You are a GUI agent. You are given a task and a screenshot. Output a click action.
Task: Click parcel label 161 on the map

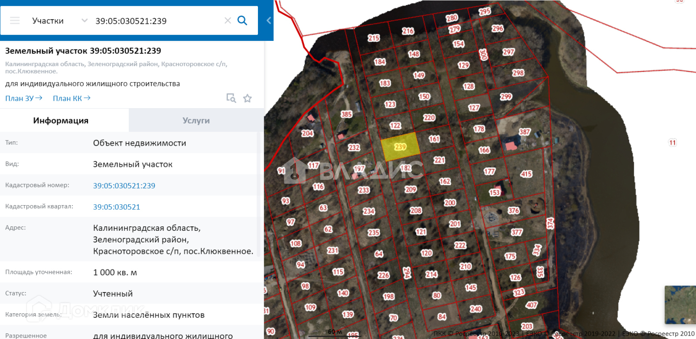click(x=434, y=139)
